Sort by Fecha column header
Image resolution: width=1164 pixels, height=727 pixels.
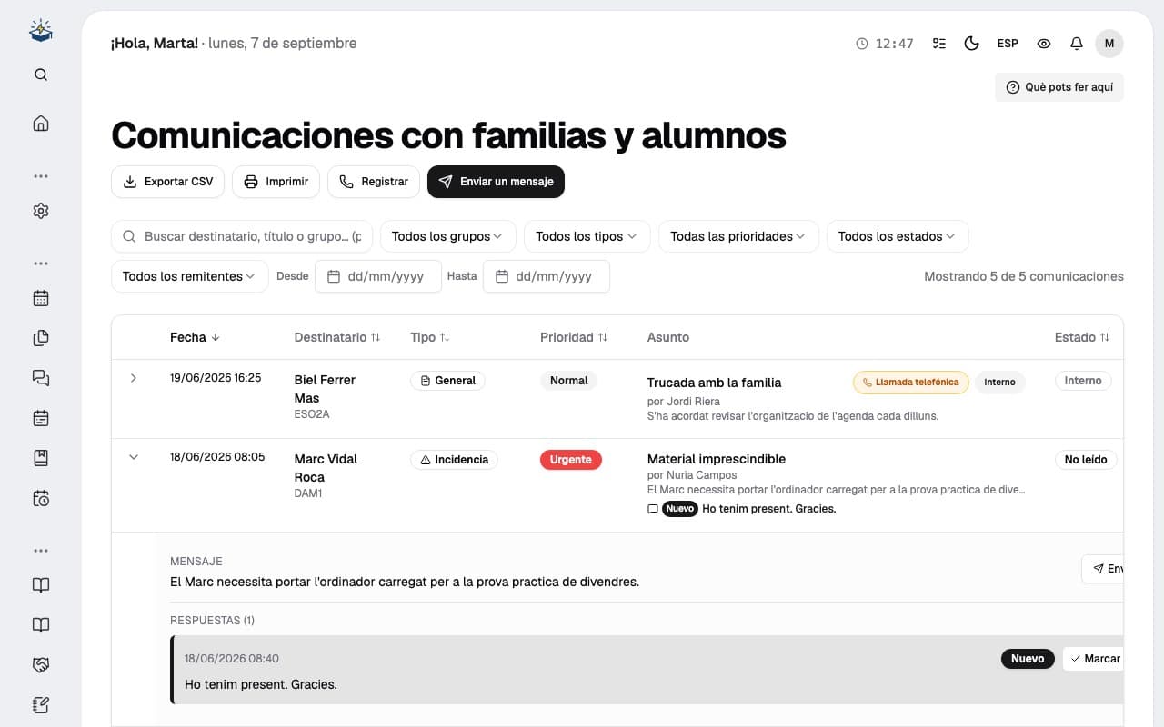tap(195, 337)
